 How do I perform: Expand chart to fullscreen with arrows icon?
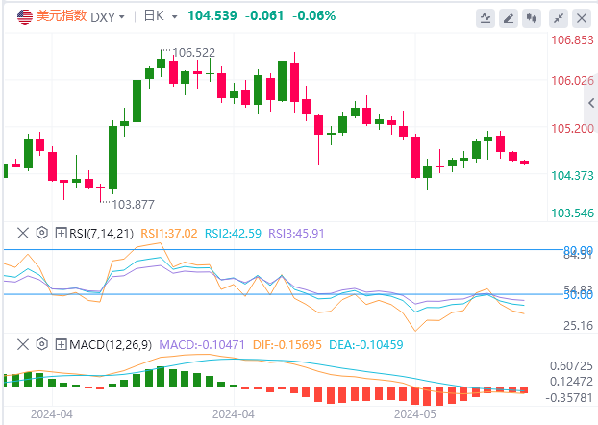(x=559, y=17)
